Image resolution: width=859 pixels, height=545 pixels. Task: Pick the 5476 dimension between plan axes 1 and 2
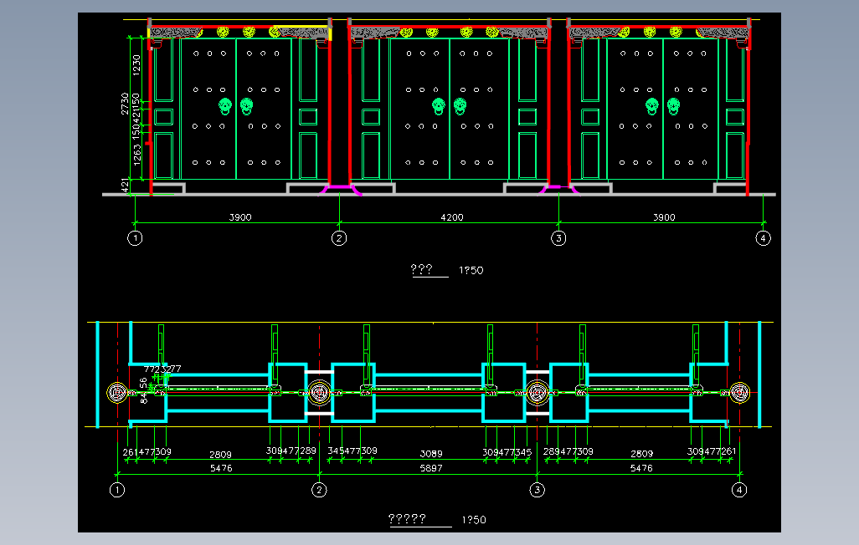pyautogui.click(x=221, y=468)
